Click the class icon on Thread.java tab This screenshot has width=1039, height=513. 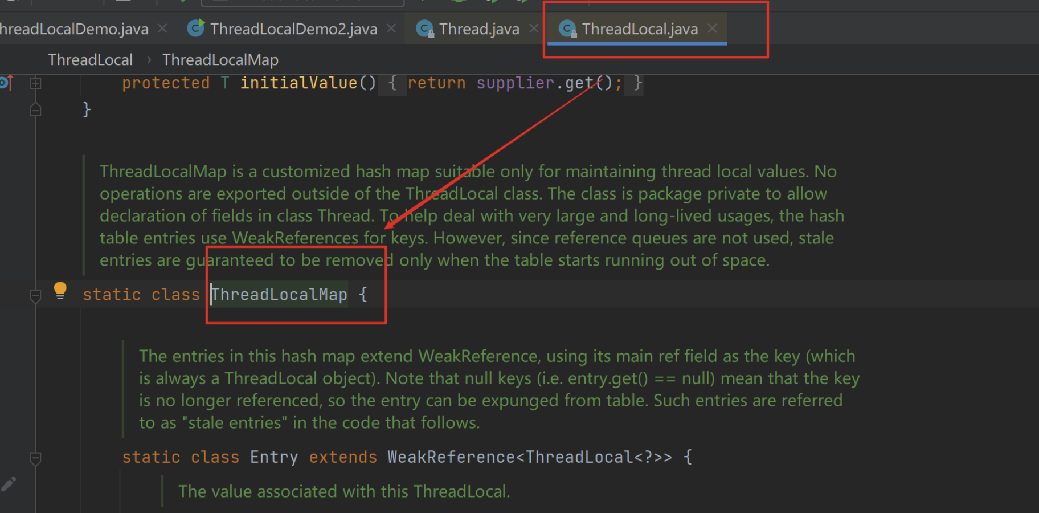(x=425, y=28)
